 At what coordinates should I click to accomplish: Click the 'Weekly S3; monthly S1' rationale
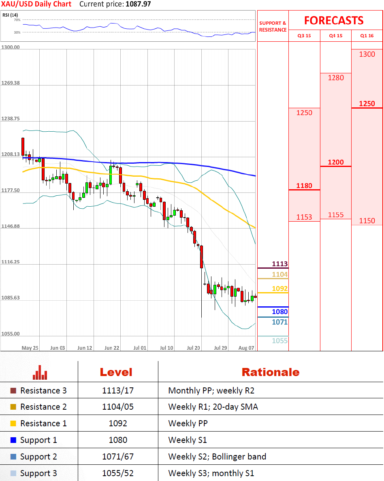click(211, 473)
